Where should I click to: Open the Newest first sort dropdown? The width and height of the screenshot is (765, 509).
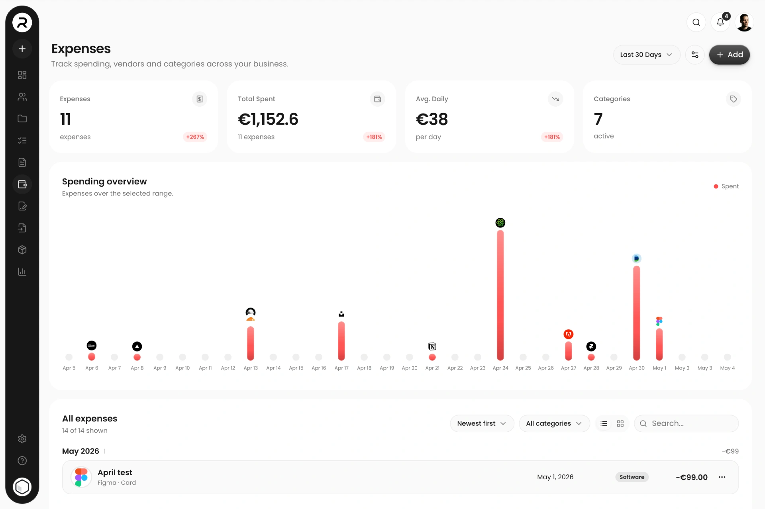(x=482, y=423)
